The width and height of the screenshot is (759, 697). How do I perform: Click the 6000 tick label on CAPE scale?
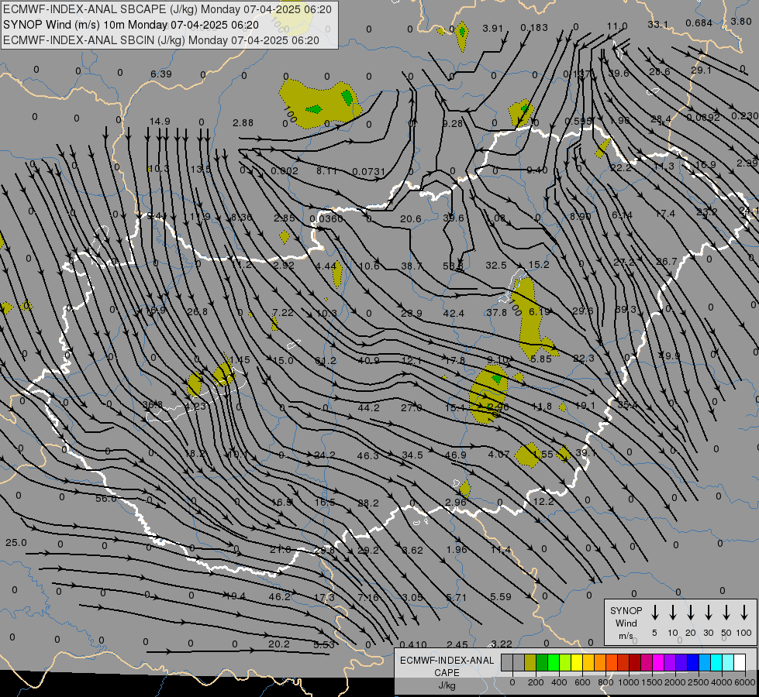pos(743,682)
